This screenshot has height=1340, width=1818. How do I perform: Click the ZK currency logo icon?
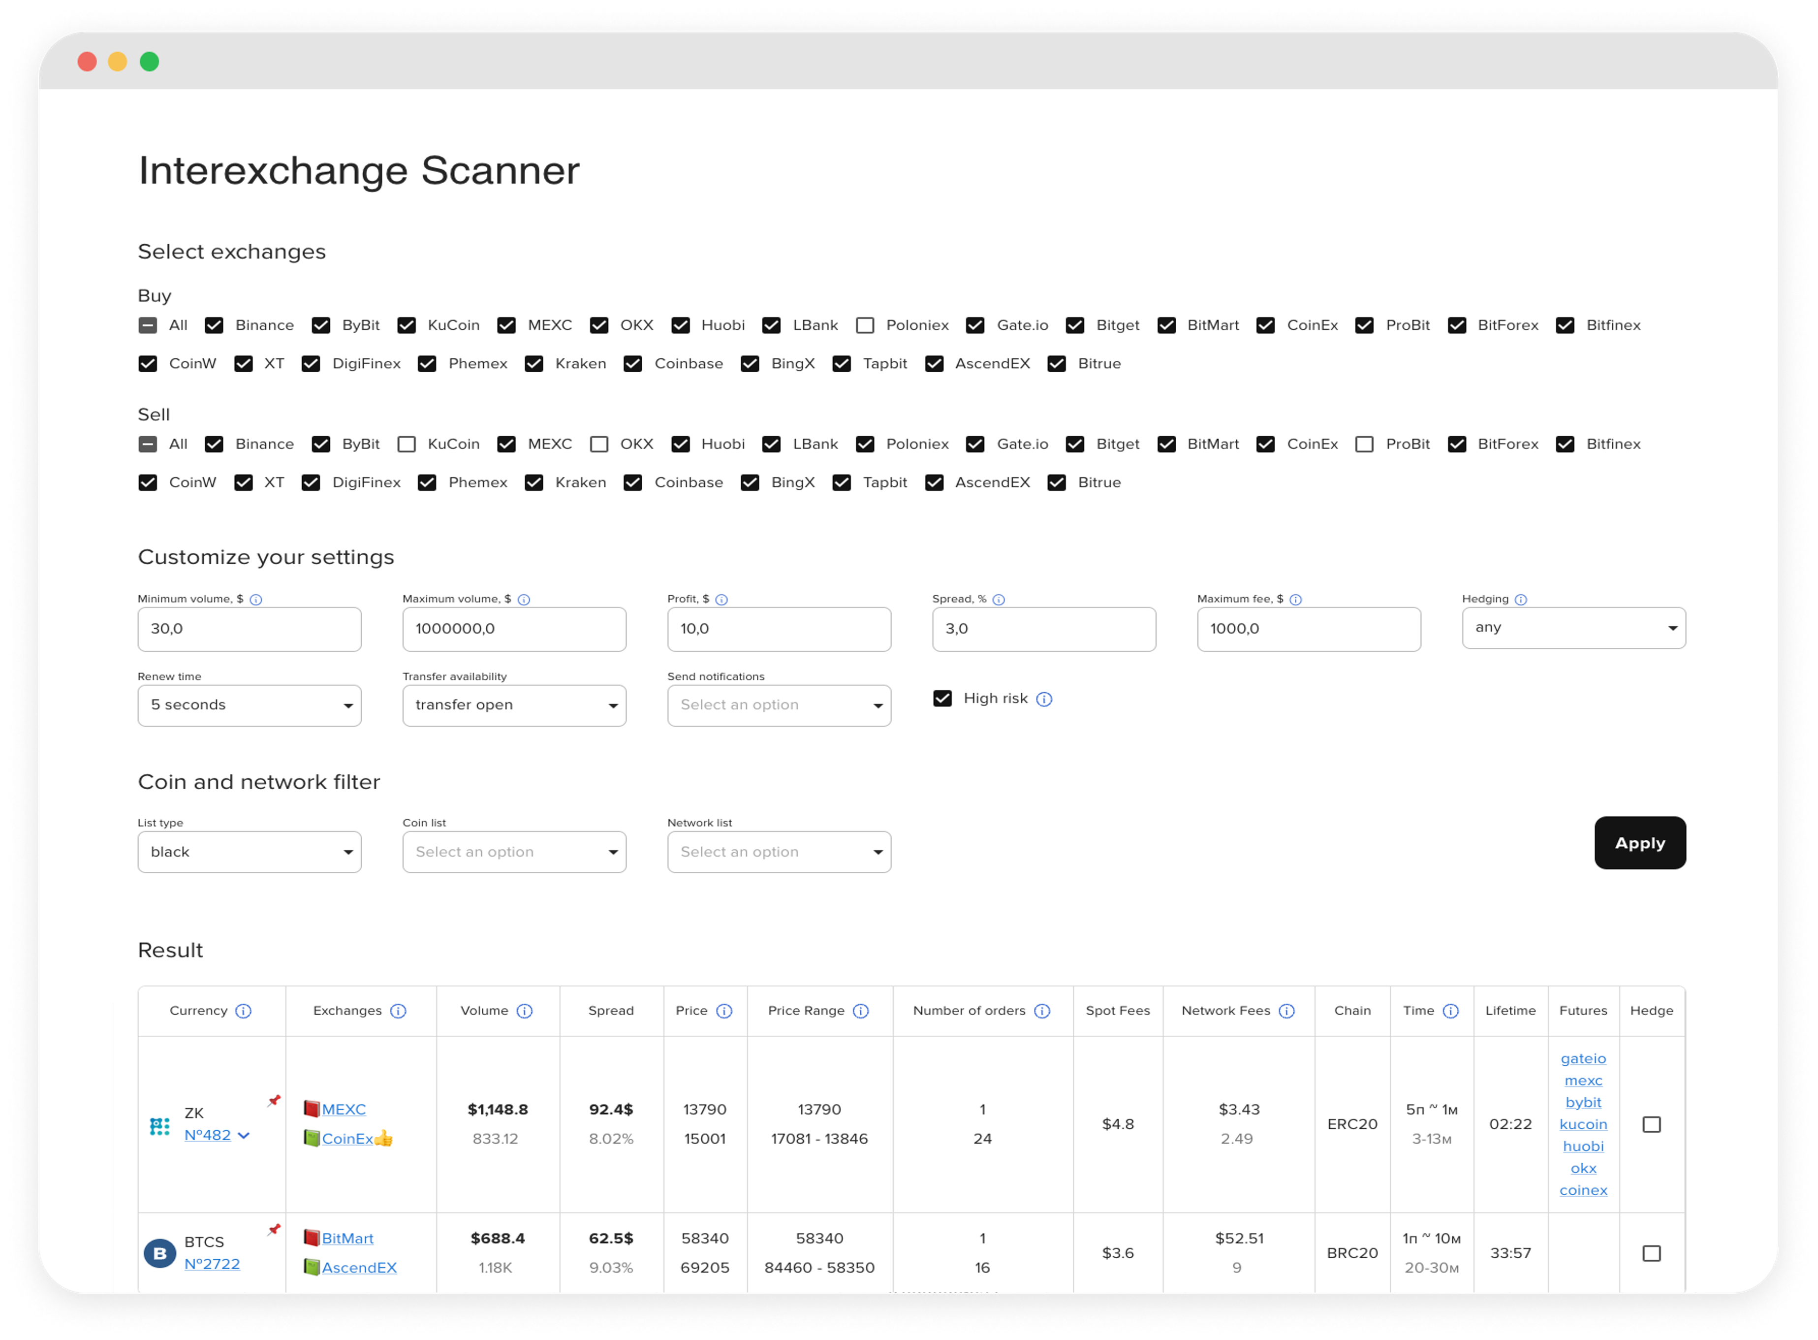point(160,1127)
